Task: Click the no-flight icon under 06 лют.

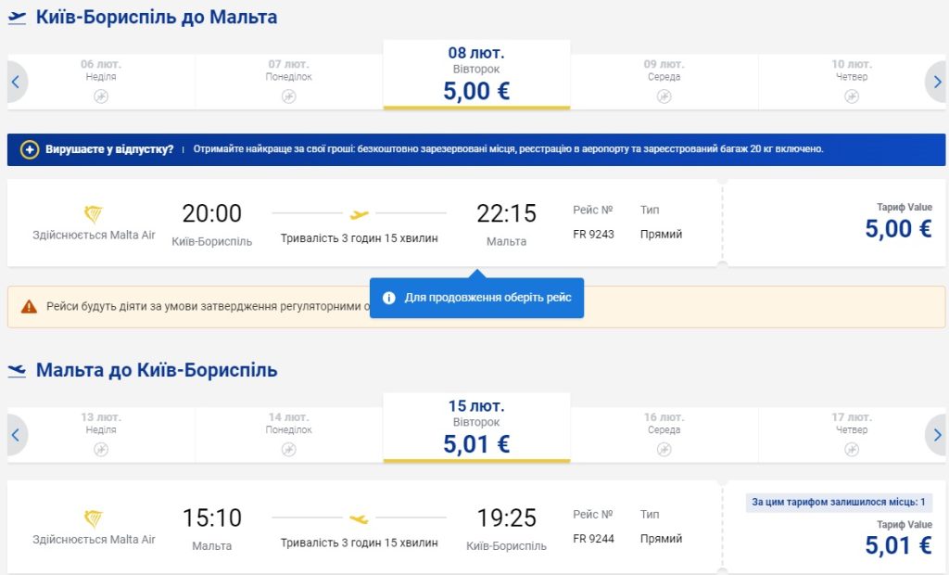Action: 101,96
